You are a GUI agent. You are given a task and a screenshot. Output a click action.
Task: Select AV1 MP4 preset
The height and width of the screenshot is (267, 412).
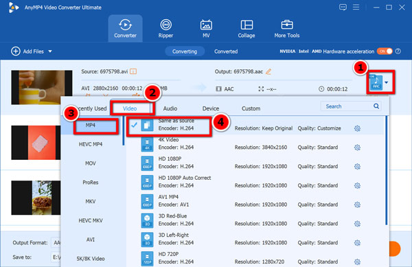255,201
